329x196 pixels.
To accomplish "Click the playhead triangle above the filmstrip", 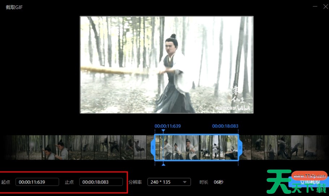I will pyautogui.click(x=163, y=131).
